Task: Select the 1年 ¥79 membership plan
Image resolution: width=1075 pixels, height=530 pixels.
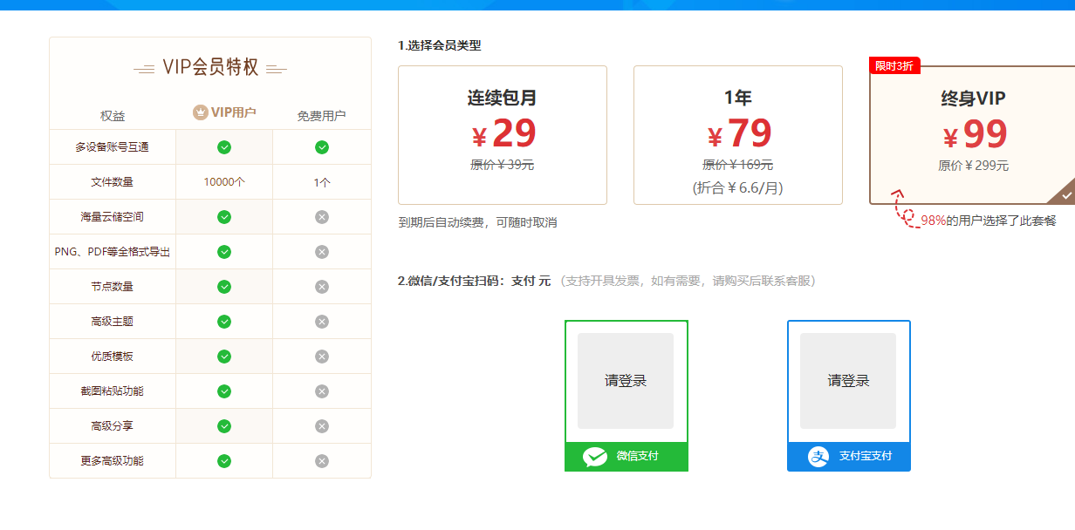Action: [x=737, y=135]
